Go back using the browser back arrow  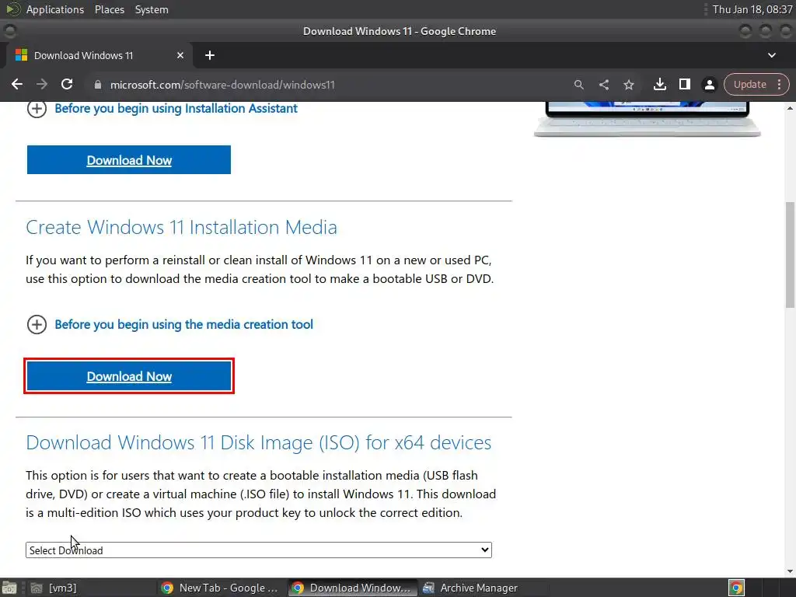point(17,84)
